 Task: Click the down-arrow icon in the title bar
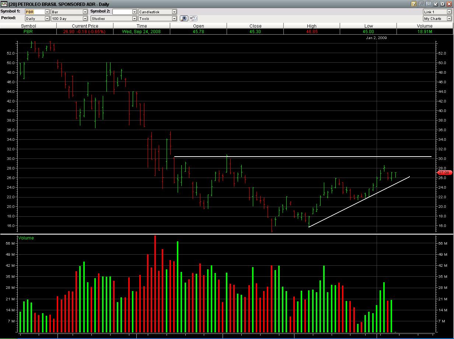pyautogui.click(x=436, y=4)
